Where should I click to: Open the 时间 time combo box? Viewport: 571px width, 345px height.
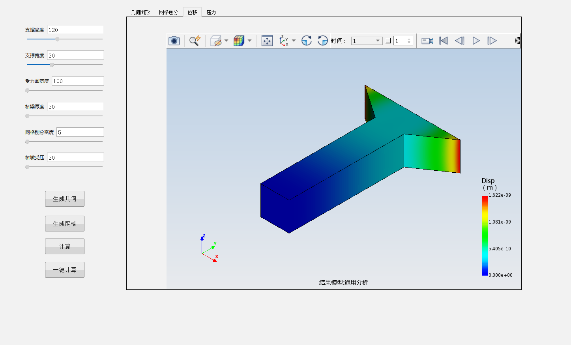(367, 41)
